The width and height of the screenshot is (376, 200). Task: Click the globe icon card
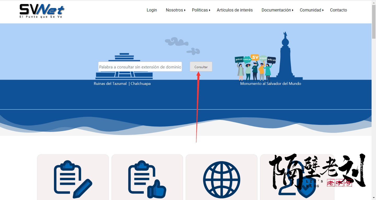(x=221, y=177)
